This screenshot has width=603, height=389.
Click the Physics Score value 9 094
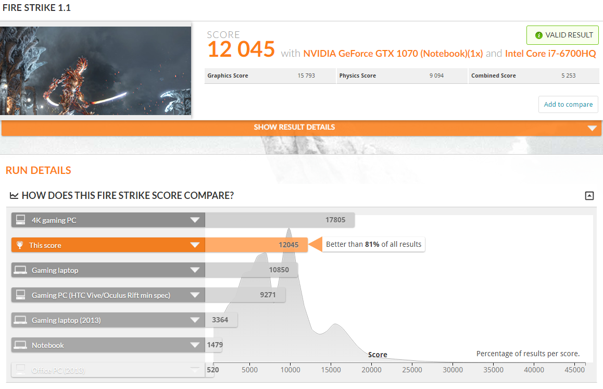pos(436,76)
